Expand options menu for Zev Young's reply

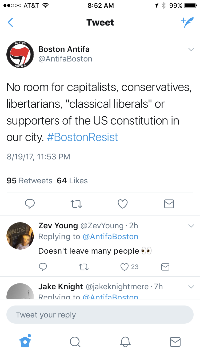(191, 226)
